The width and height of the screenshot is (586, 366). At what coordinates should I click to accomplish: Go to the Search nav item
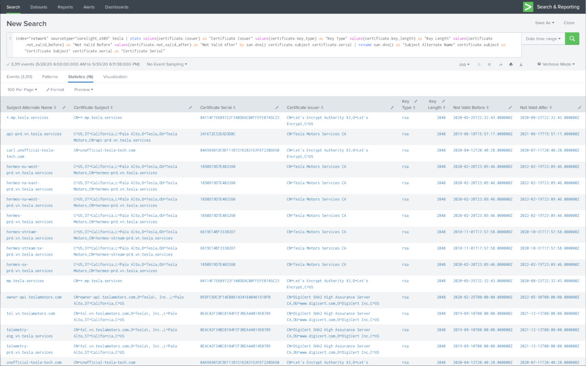tap(13, 7)
